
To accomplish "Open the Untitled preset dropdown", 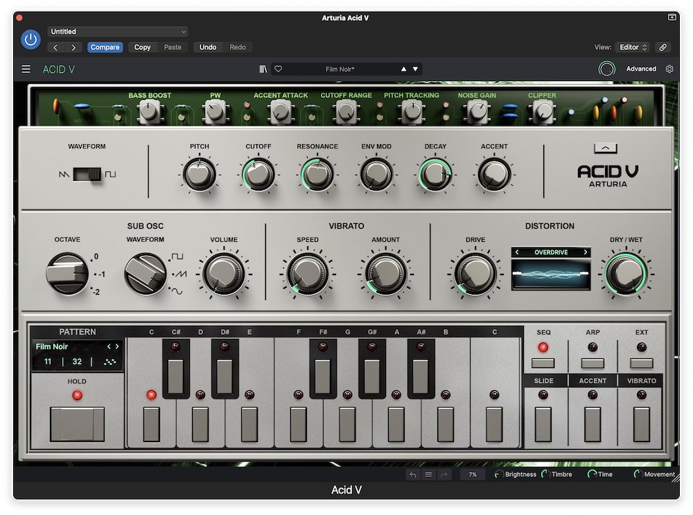I will [118, 31].
